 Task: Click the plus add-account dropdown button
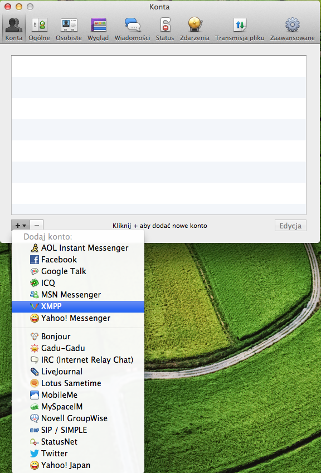click(21, 225)
